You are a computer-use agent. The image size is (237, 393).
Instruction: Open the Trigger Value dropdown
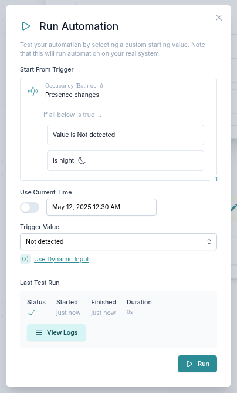click(118, 241)
